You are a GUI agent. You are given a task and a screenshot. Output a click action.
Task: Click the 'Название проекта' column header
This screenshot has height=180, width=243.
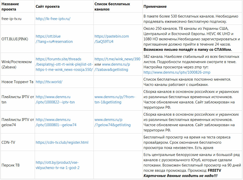pyautogui.click(x=10, y=7)
